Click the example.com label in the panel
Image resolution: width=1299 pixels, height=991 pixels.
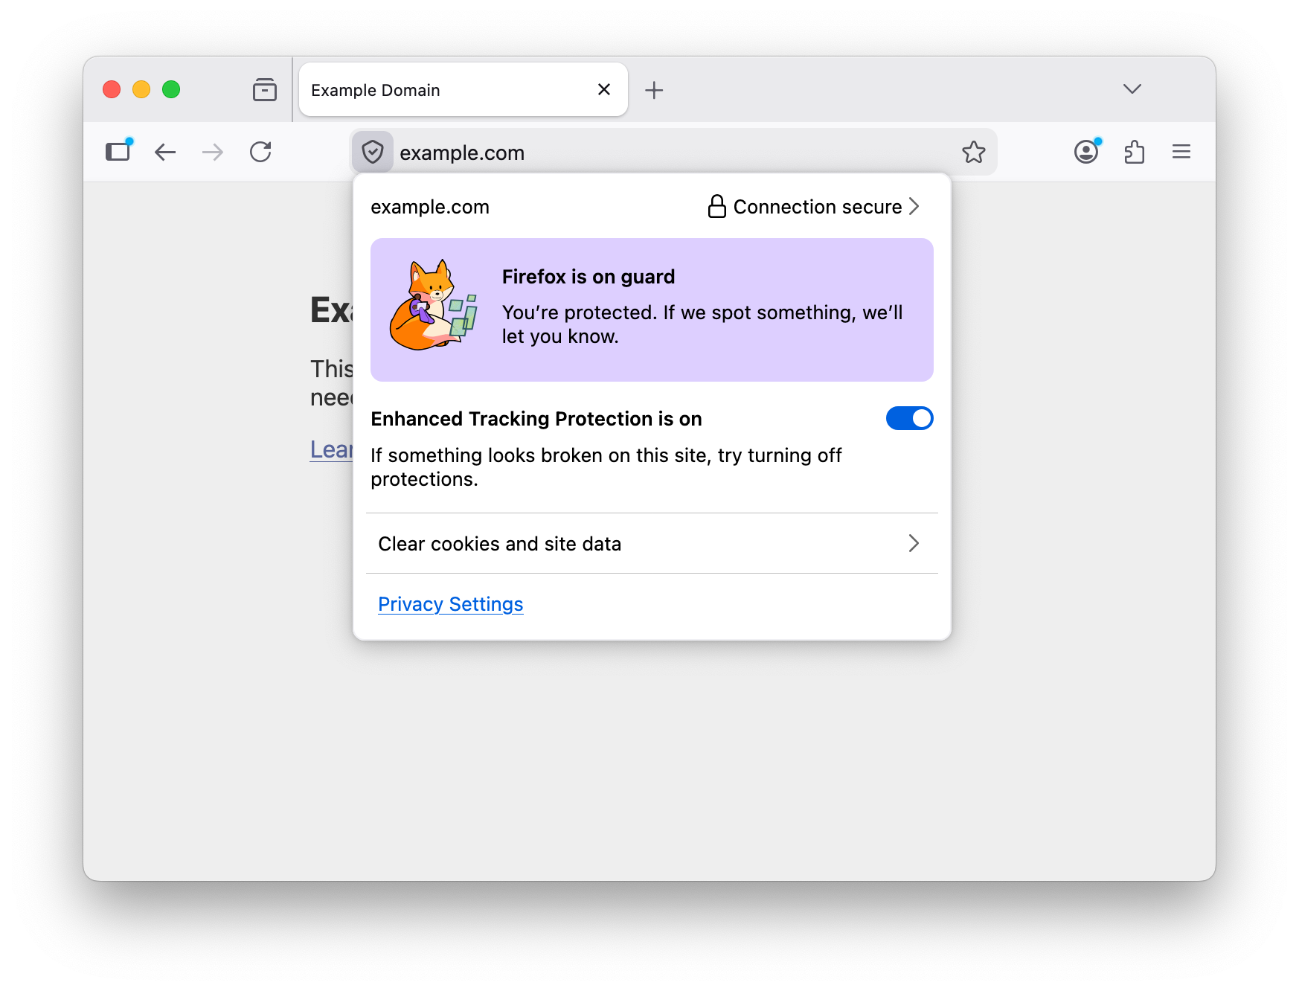(430, 207)
